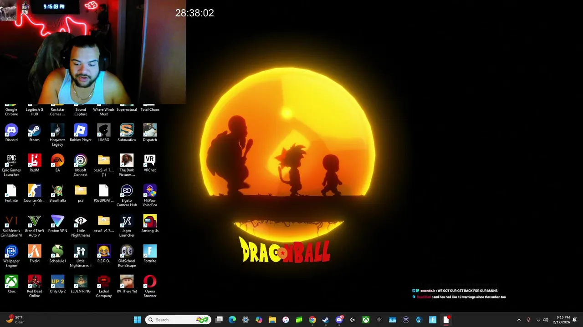Open the EA app desktop icon
The width and height of the screenshot is (583, 327).
(x=57, y=163)
